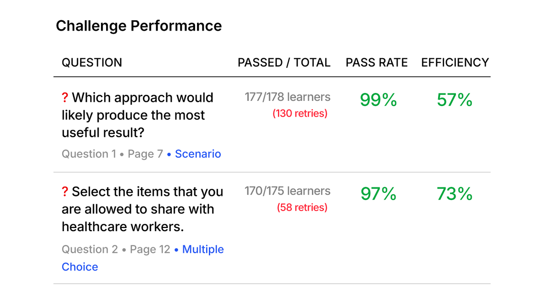This screenshot has width=551, height=289.
Task: Sort by PASSED / TOTAL column header
Action: [x=284, y=62]
